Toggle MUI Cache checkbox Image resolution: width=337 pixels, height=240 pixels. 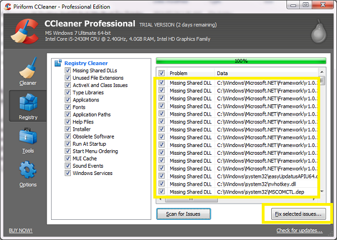(68, 158)
